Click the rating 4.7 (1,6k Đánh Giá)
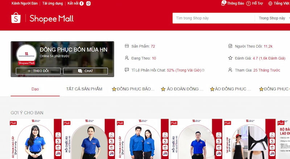The width and height of the screenshot is (290, 159). tap(269, 58)
